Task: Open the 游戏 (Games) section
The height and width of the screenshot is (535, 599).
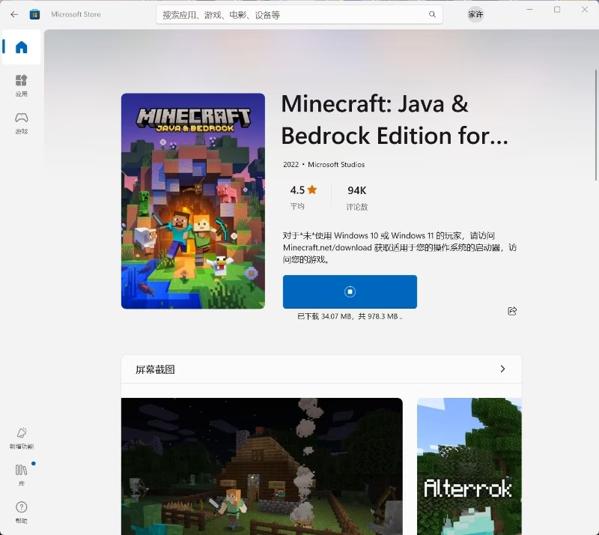Action: click(22, 123)
